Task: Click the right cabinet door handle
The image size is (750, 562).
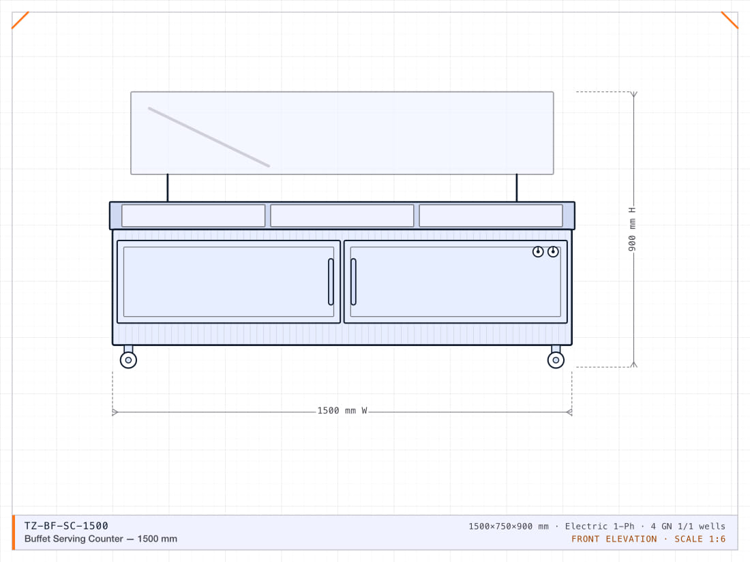Action: point(353,281)
